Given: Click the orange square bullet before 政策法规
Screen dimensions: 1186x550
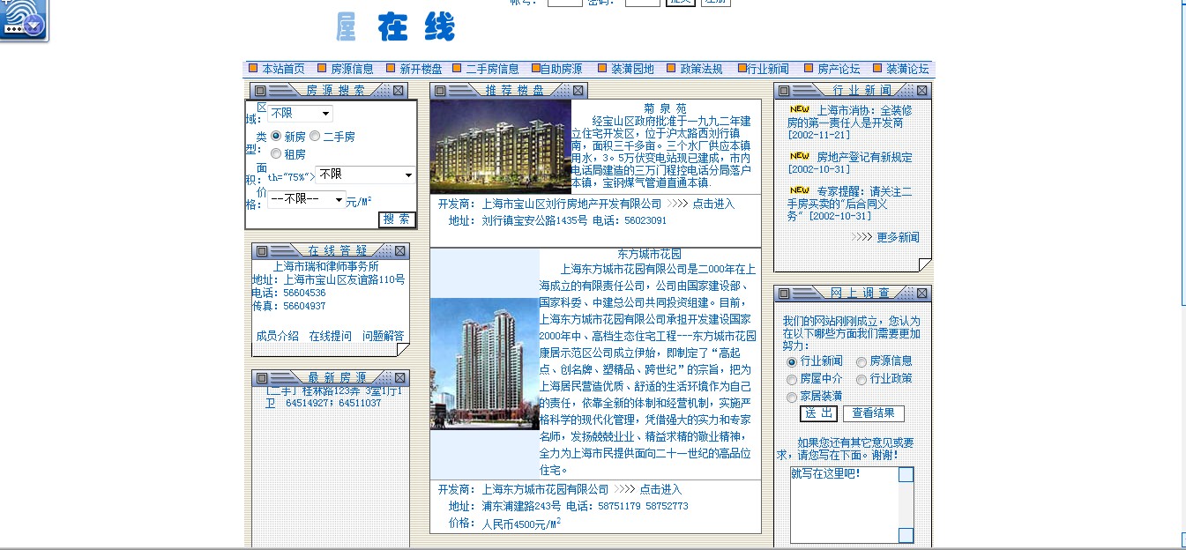Looking at the screenshot, I should pyautogui.click(x=671, y=68).
